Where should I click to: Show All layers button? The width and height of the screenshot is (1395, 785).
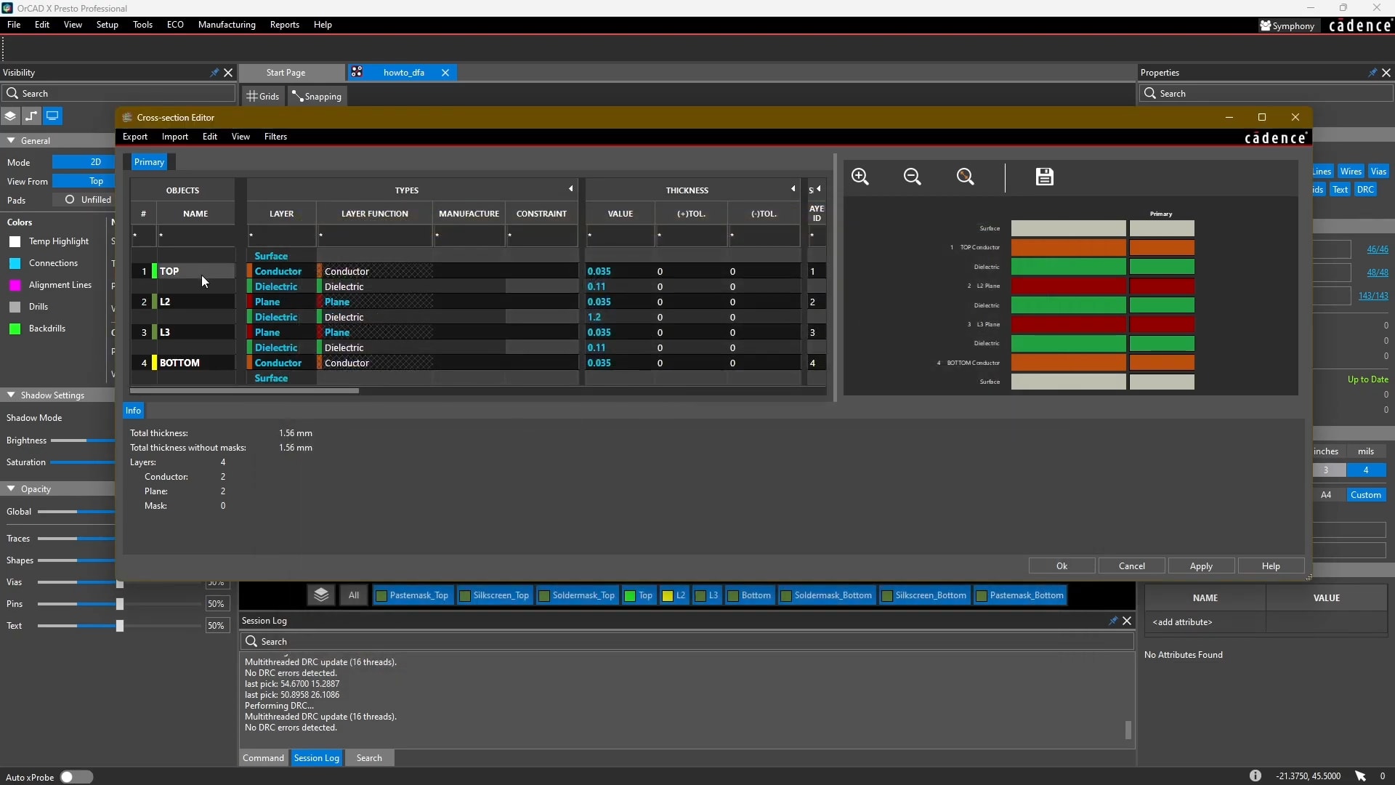click(x=354, y=595)
